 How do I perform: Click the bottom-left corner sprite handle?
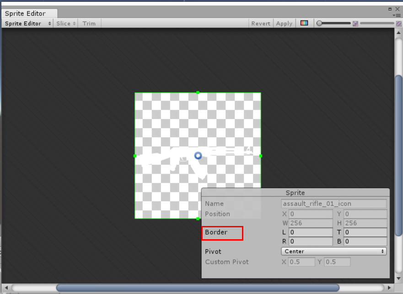135,219
